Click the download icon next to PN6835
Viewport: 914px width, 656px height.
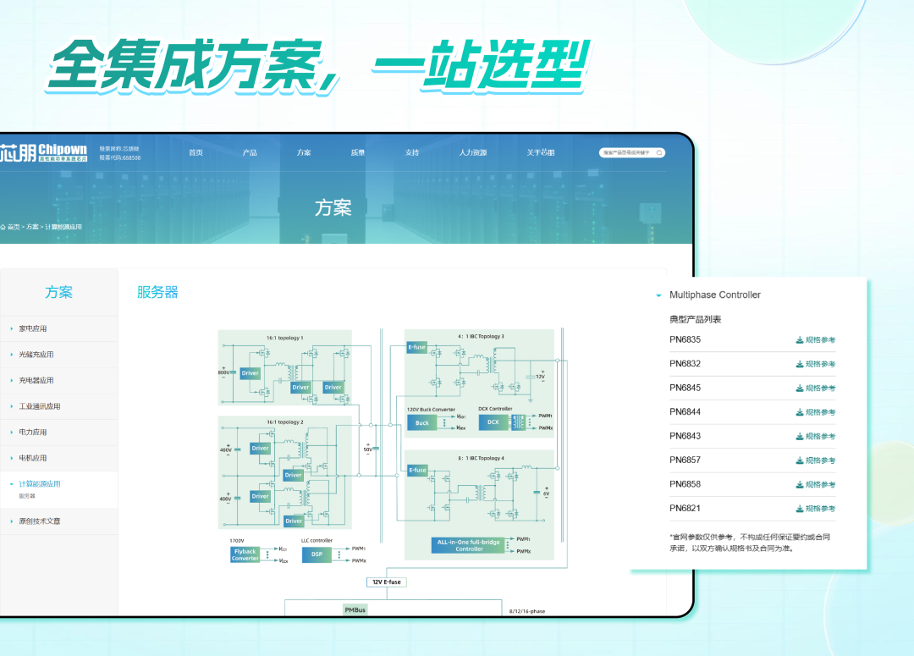point(799,340)
